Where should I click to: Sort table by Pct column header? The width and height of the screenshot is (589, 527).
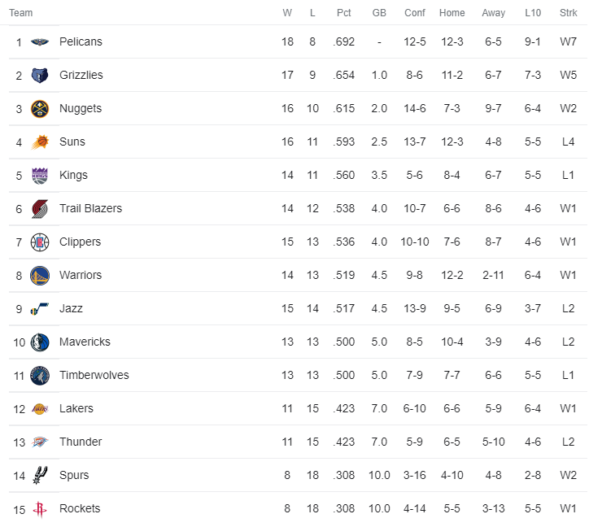[x=343, y=13]
